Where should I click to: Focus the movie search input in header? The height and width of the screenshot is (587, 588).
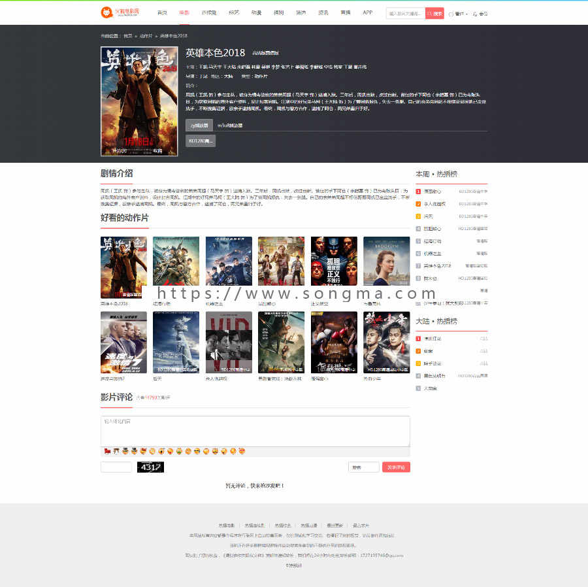coord(405,14)
